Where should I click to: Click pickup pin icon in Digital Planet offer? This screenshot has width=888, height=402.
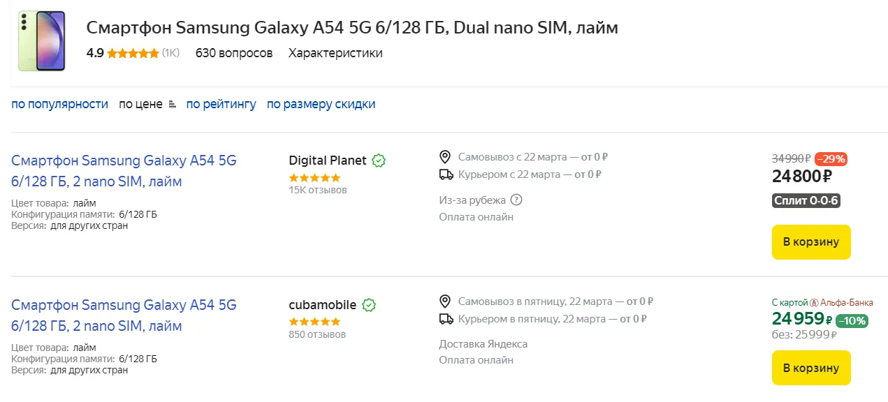pos(445,156)
